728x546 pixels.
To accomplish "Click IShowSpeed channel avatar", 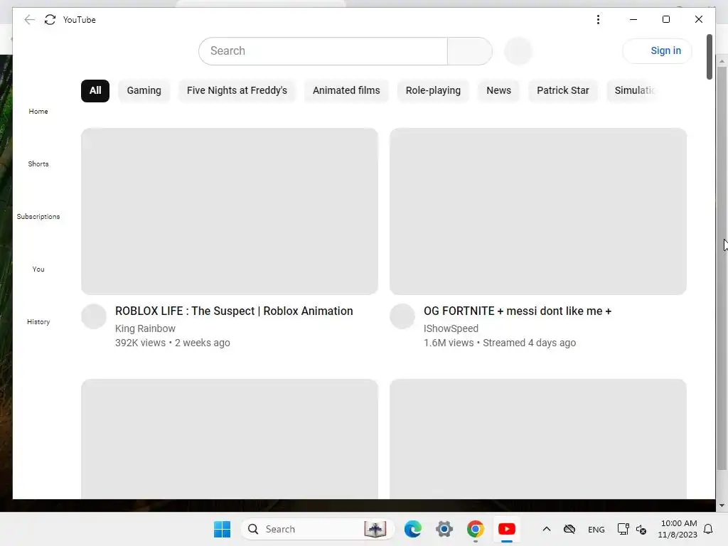I will (x=402, y=316).
